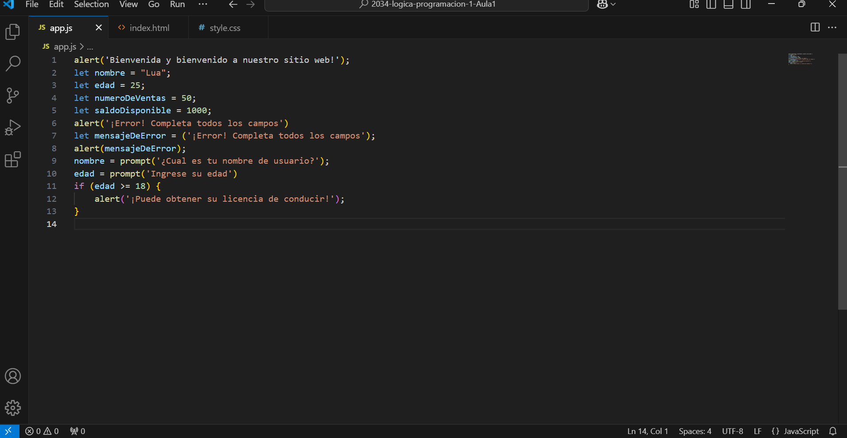This screenshot has width=847, height=438.
Task: Show errors and warnings count in status bar
Action: (42, 431)
